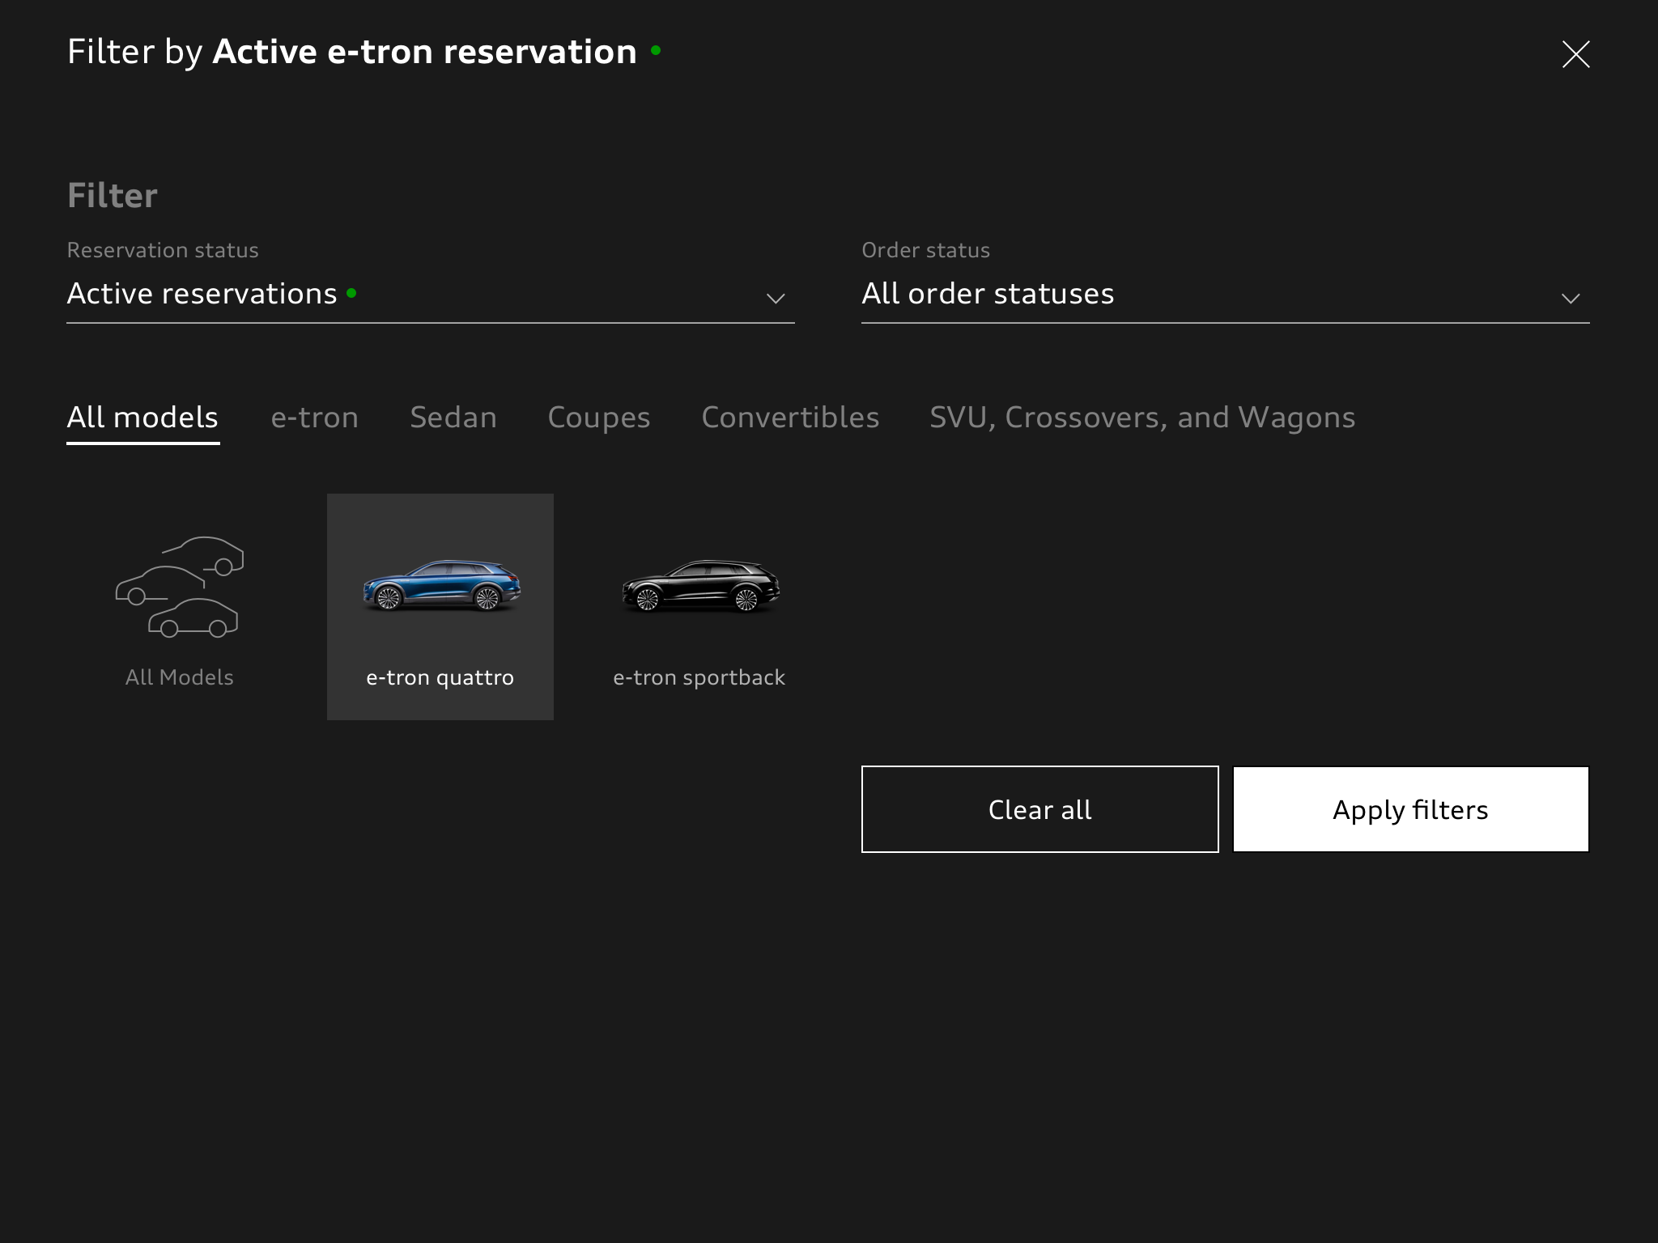This screenshot has height=1243, width=1658.
Task: Switch to the e-tron tab
Action: tap(314, 418)
